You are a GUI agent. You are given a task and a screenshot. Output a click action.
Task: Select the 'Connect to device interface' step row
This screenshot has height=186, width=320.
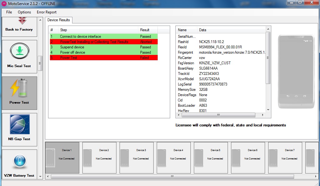pos(104,37)
